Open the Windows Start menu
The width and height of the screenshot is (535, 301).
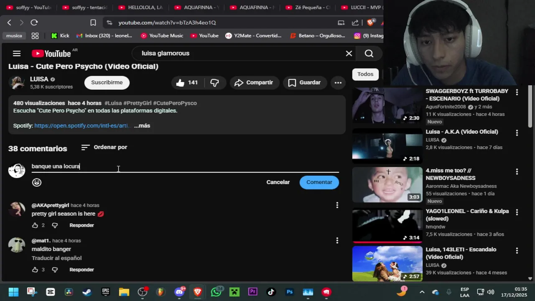click(x=13, y=292)
